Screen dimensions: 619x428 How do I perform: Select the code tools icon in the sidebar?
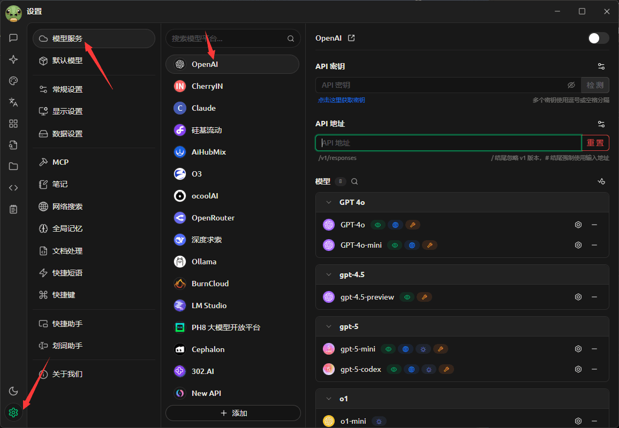click(x=13, y=187)
